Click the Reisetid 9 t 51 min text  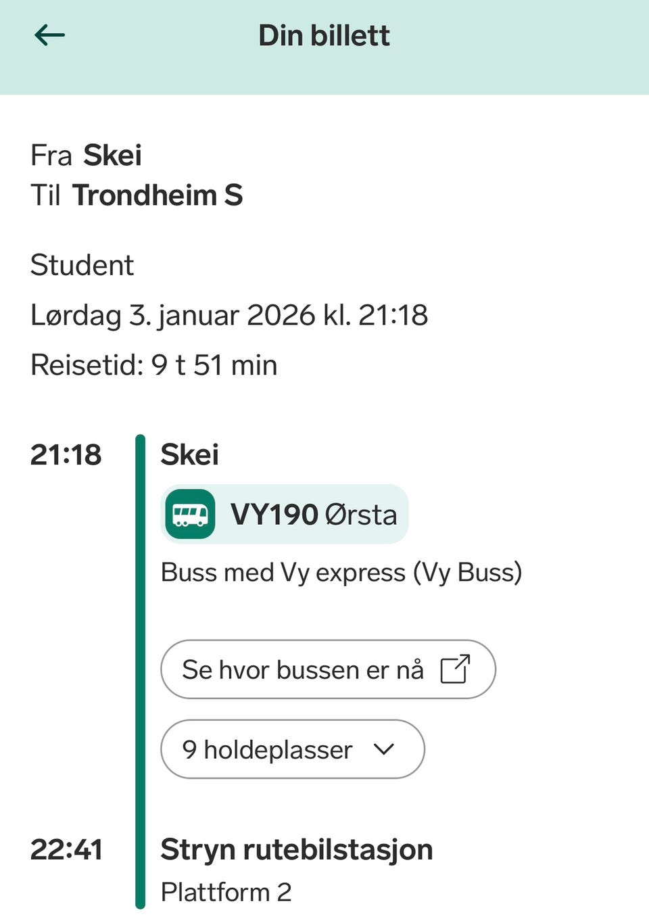(154, 365)
